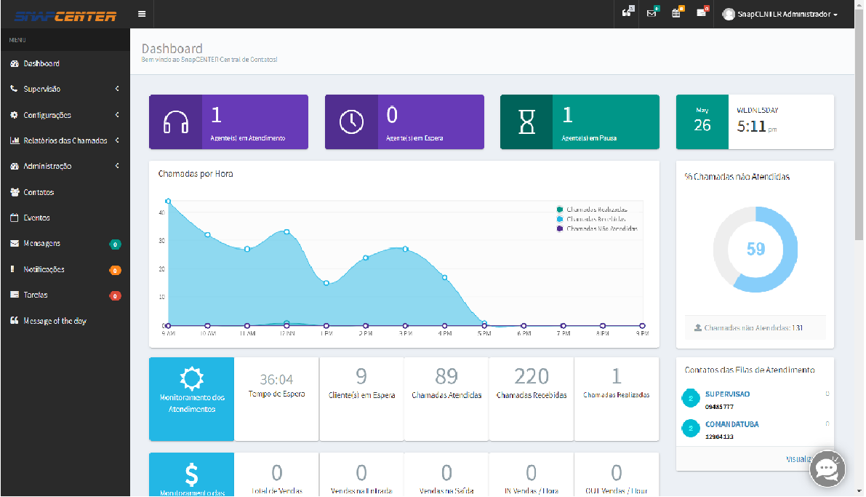Viewport: 866px width, 497px height.
Task: Go to Contatos in the sidebar
Action: (39, 192)
